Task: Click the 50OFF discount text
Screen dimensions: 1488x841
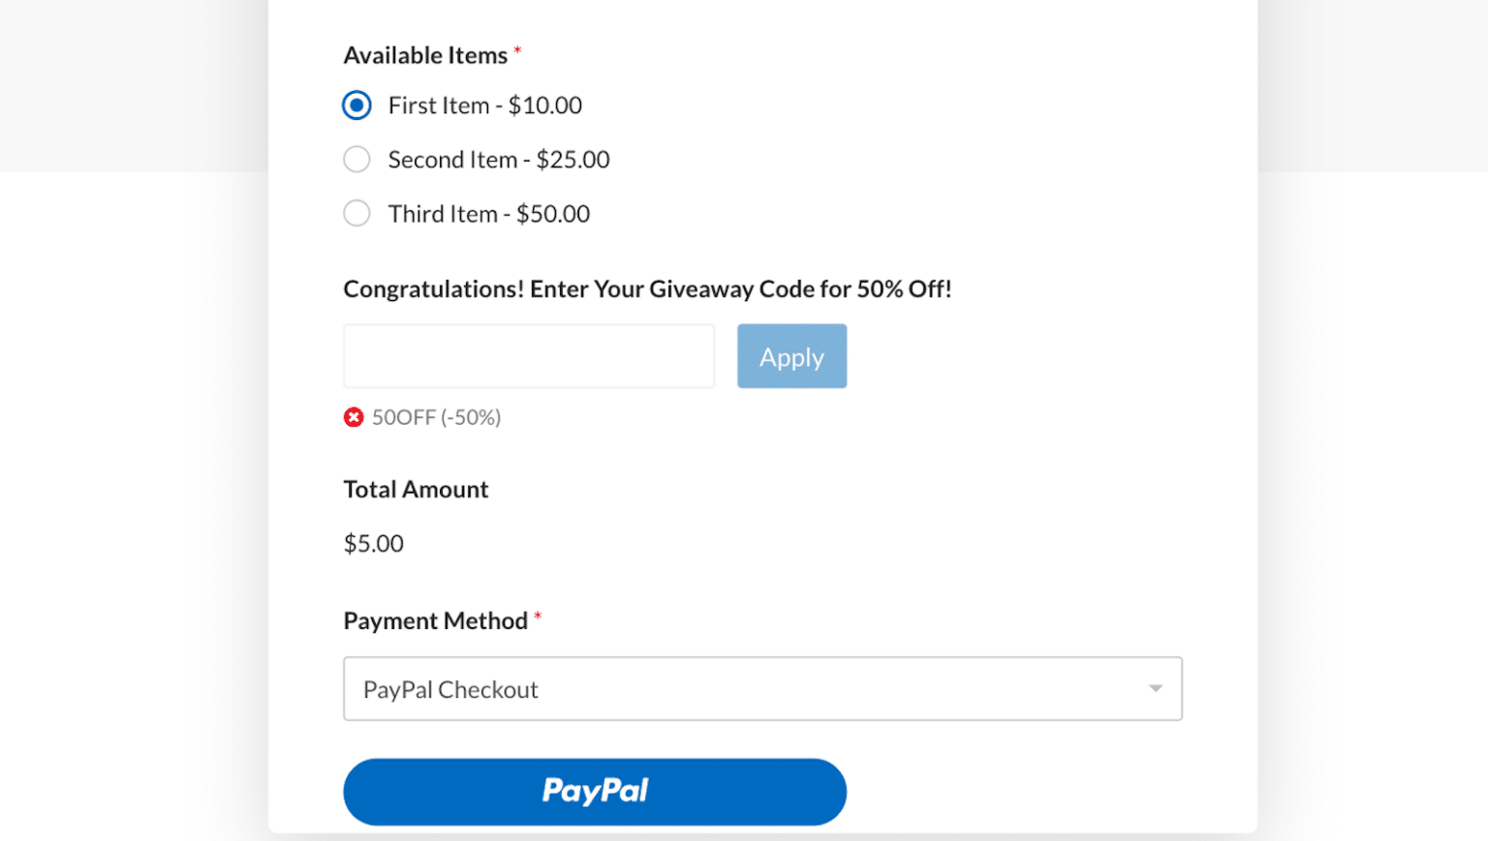Action: [436, 417]
